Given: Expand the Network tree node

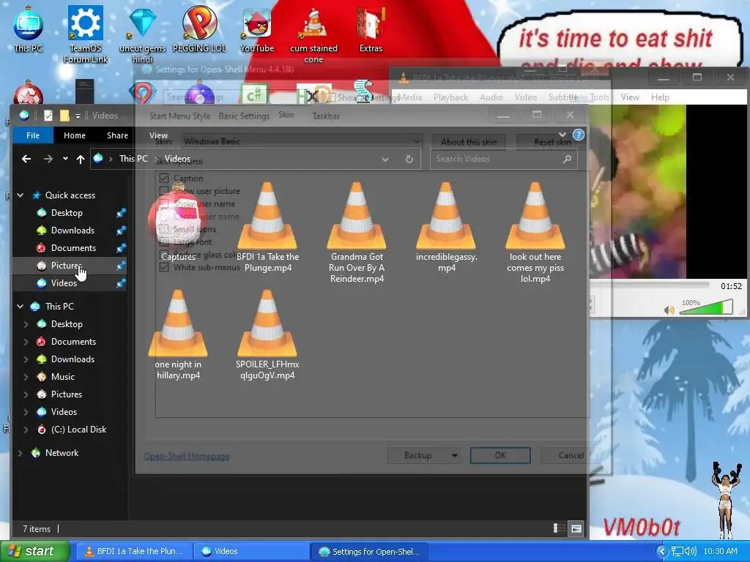Looking at the screenshot, I should point(21,453).
